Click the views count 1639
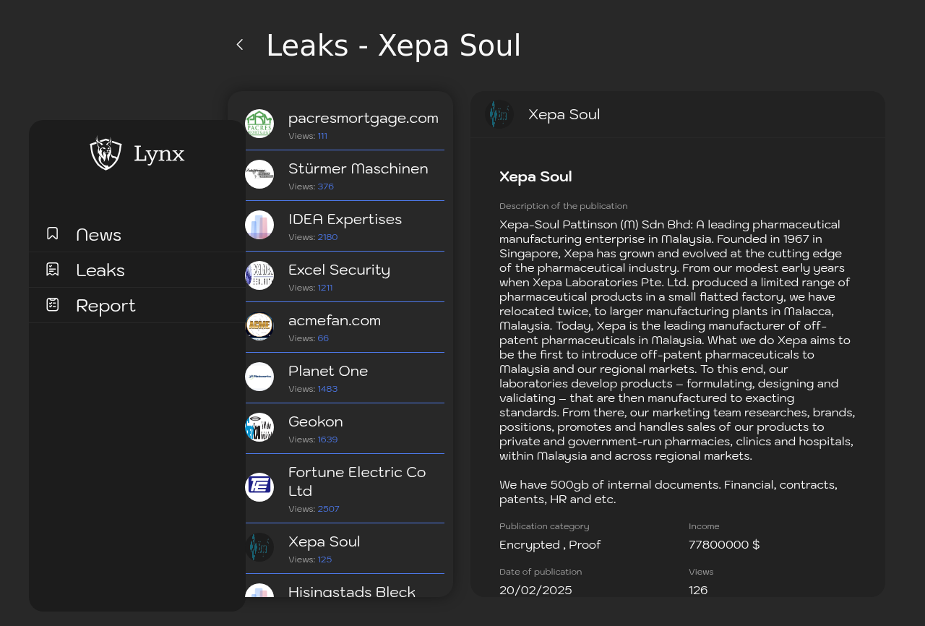This screenshot has height=626, width=925. point(327,440)
